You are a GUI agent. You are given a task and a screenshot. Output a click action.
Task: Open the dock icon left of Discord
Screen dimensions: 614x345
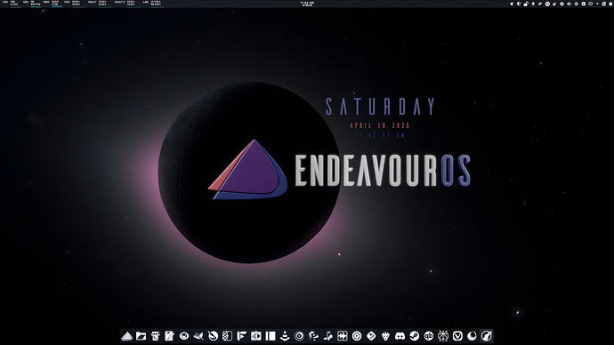pos(385,335)
